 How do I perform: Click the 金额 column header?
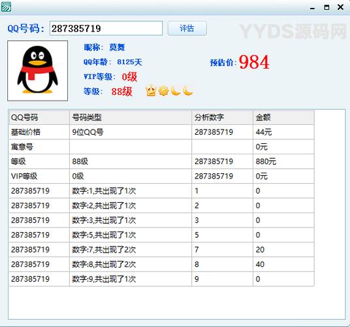tap(283, 117)
